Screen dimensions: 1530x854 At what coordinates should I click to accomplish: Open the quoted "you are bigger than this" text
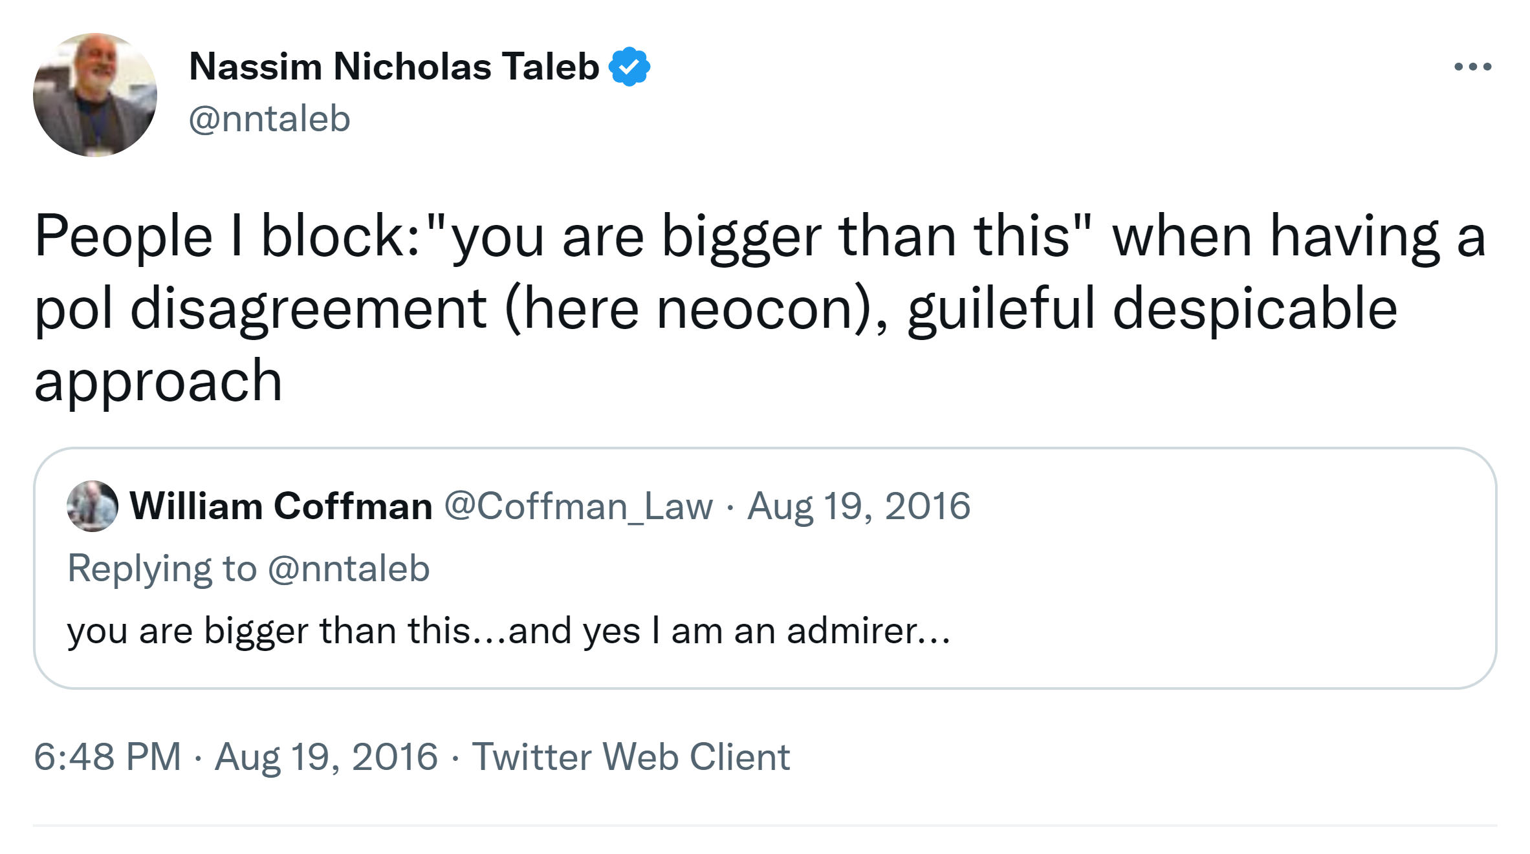(268, 631)
